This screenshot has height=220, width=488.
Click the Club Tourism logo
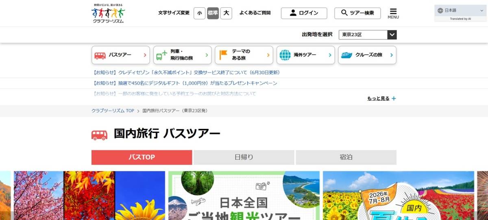coord(108,13)
